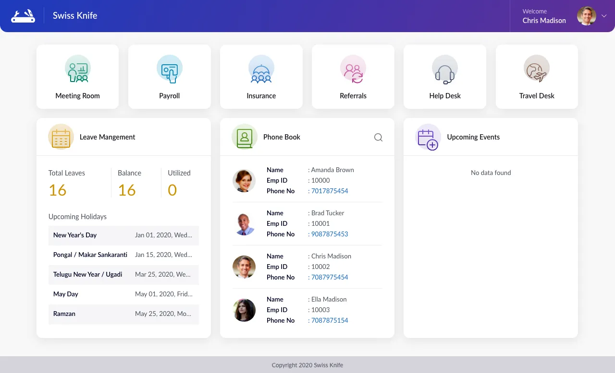Click Brad Tucker's phone number link
Image resolution: width=615 pixels, height=373 pixels.
[329, 234]
